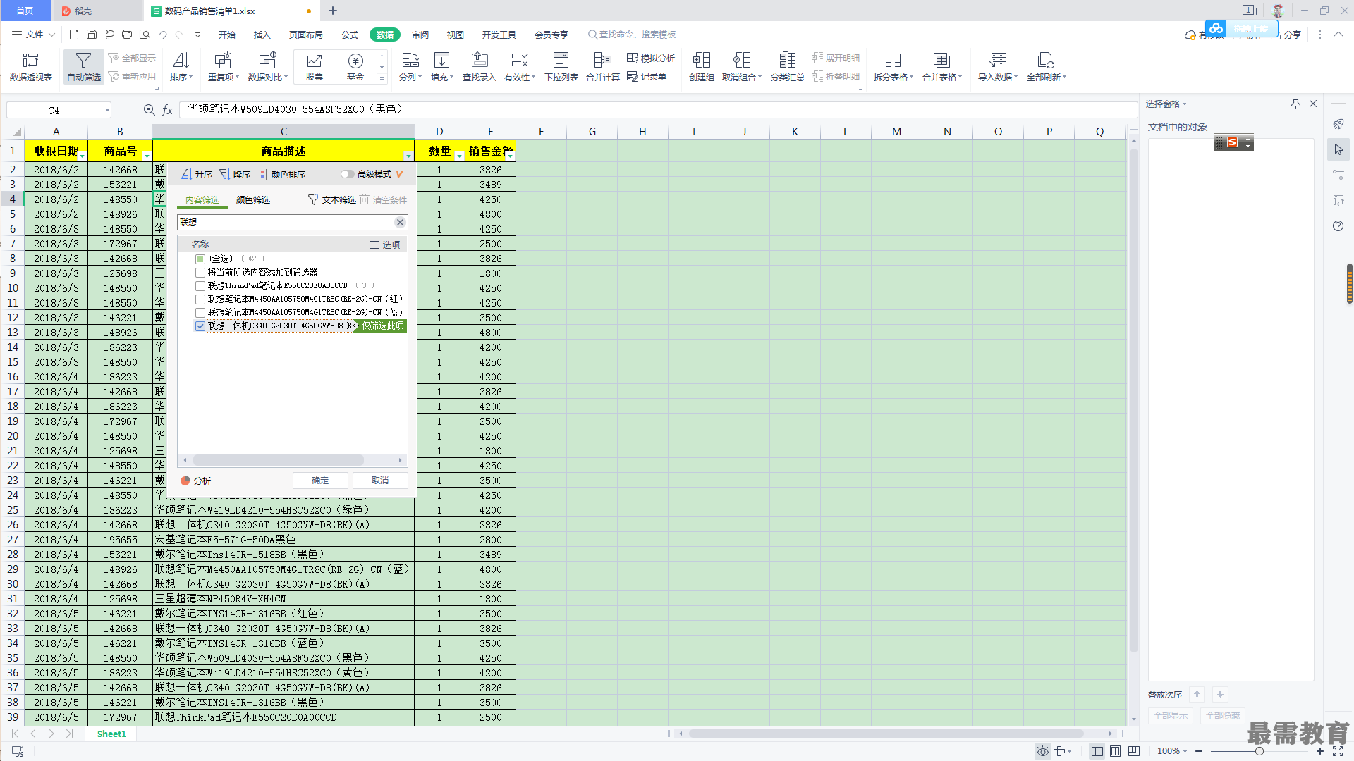
Task: Click the Group (创建组) icon
Action: (702, 67)
